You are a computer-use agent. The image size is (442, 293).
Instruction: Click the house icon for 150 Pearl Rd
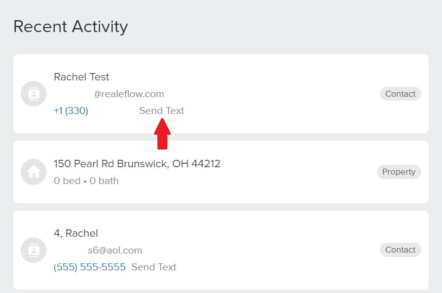point(34,172)
